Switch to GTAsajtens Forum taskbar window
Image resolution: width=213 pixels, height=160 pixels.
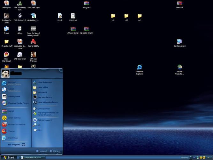click(x=32, y=157)
